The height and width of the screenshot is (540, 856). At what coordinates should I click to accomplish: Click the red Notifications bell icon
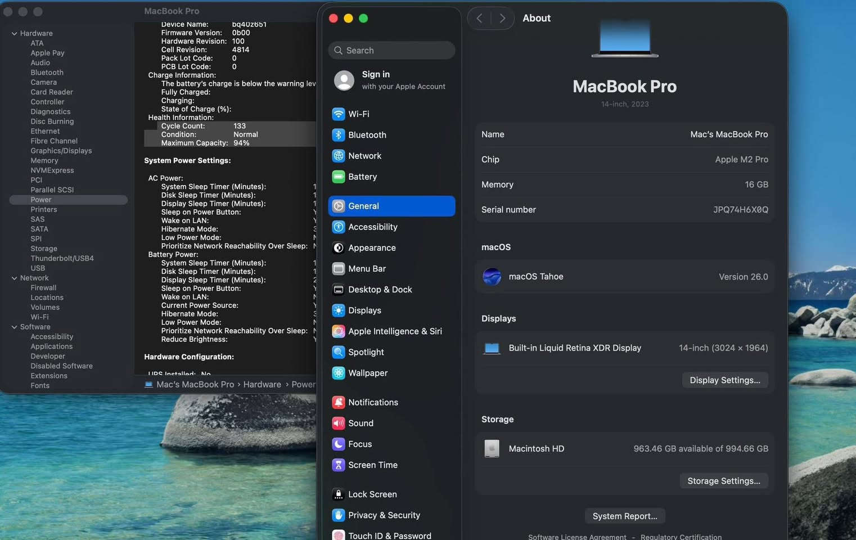click(x=338, y=402)
